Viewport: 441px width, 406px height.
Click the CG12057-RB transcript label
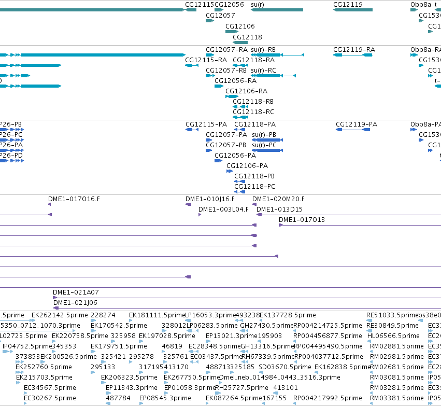226,71
